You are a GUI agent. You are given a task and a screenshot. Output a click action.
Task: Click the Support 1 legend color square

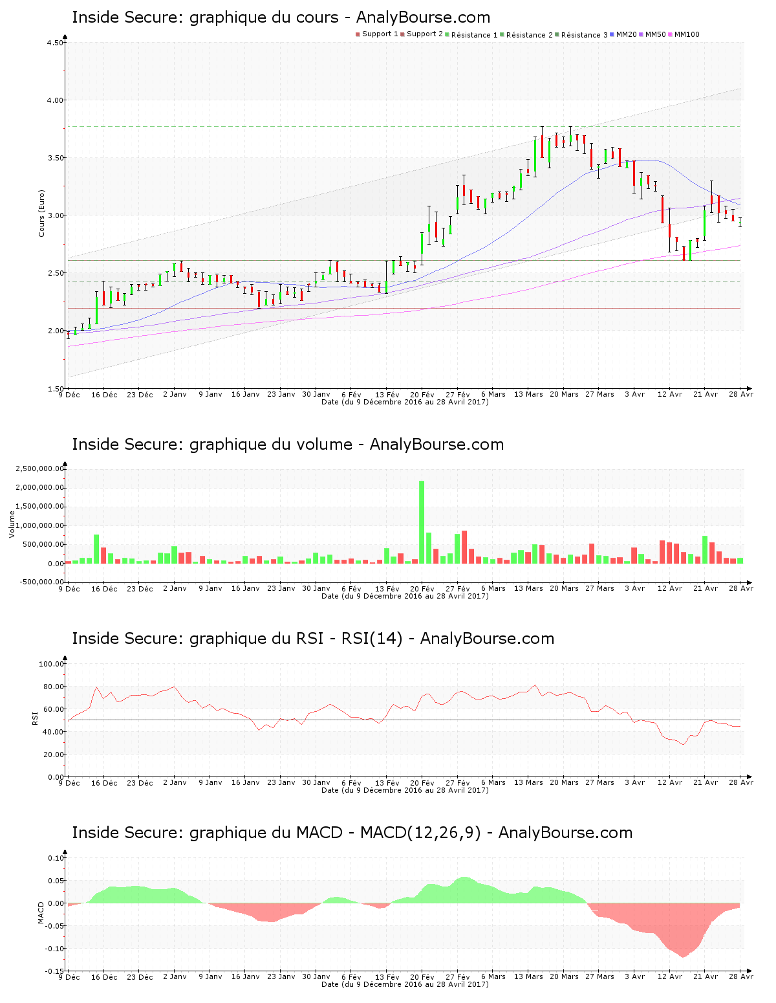(358, 34)
